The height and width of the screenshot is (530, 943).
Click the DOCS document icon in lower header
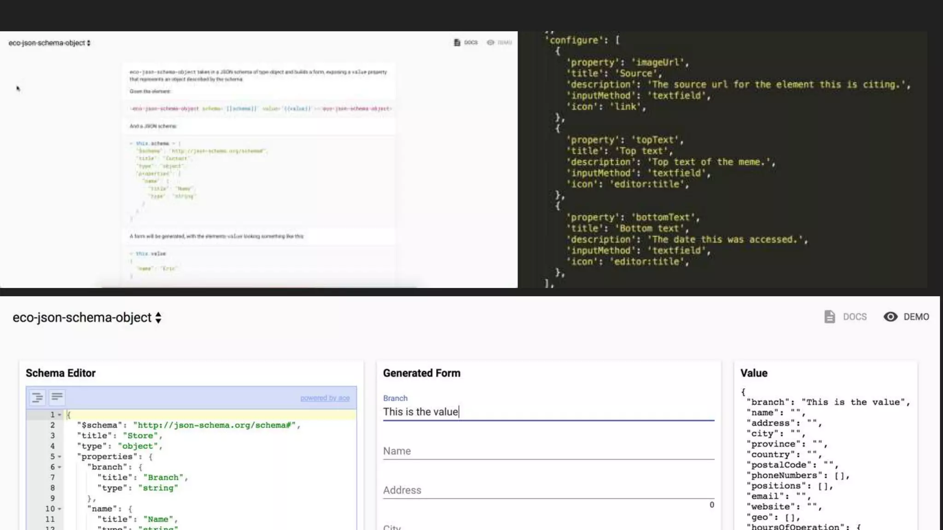pyautogui.click(x=829, y=317)
